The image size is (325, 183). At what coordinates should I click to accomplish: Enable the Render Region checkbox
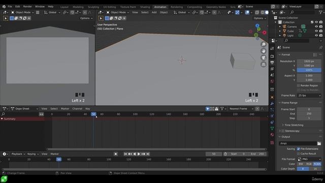299,85
